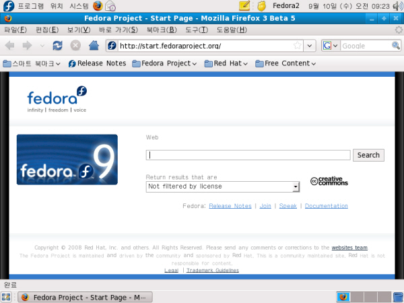This screenshot has height=303, width=404.
Task: Switch to the fourth workspace
Action: (384, 297)
